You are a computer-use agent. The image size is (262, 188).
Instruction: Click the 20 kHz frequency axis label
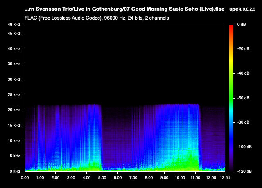(14, 110)
